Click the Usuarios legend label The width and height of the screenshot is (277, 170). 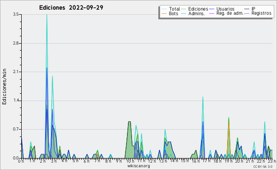coord(225,9)
